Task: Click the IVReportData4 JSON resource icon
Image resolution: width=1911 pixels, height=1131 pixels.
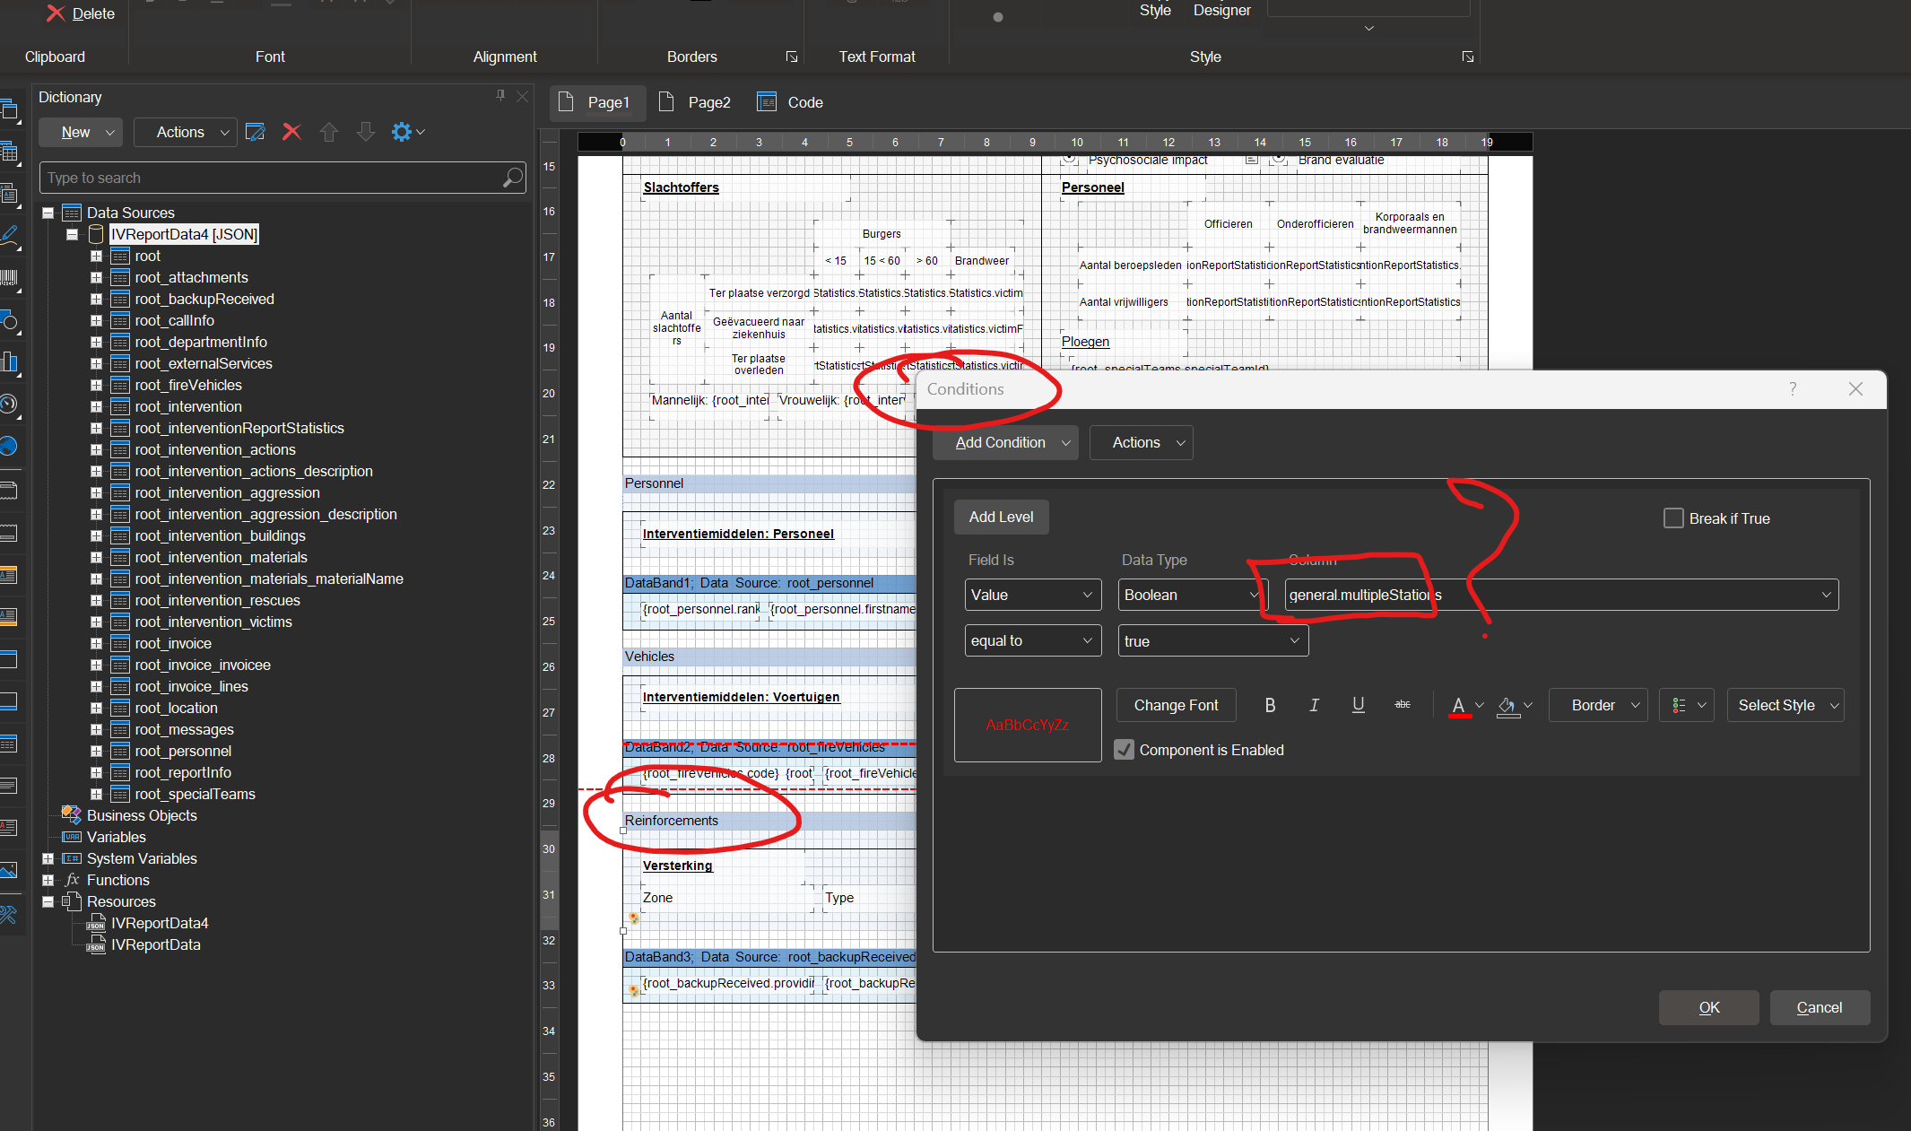Action: point(95,923)
